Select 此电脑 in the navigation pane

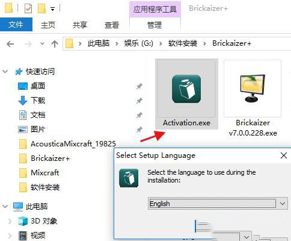coord(37,207)
